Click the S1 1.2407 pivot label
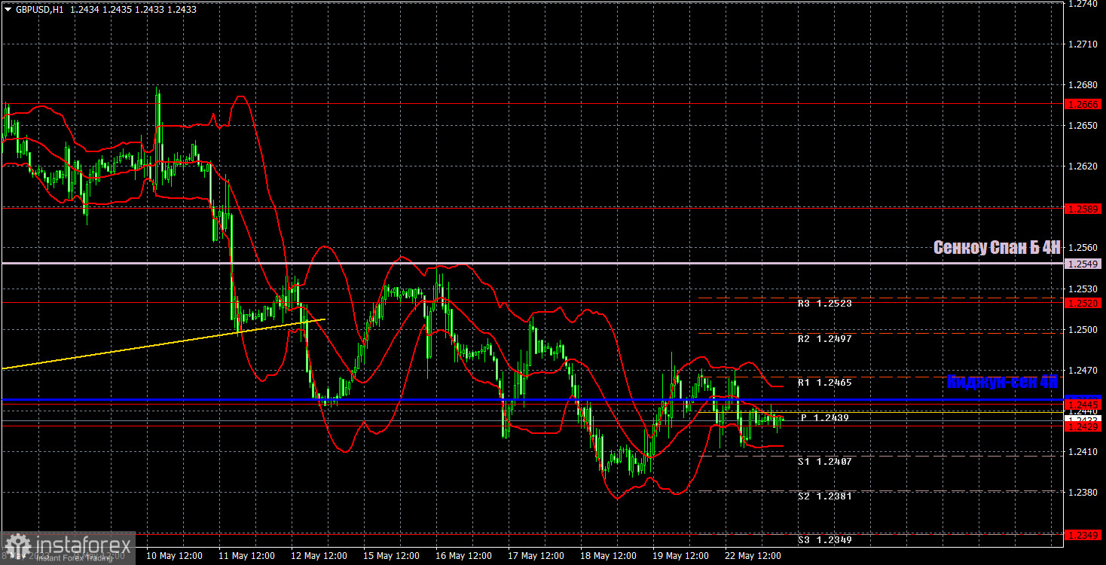 pos(824,460)
